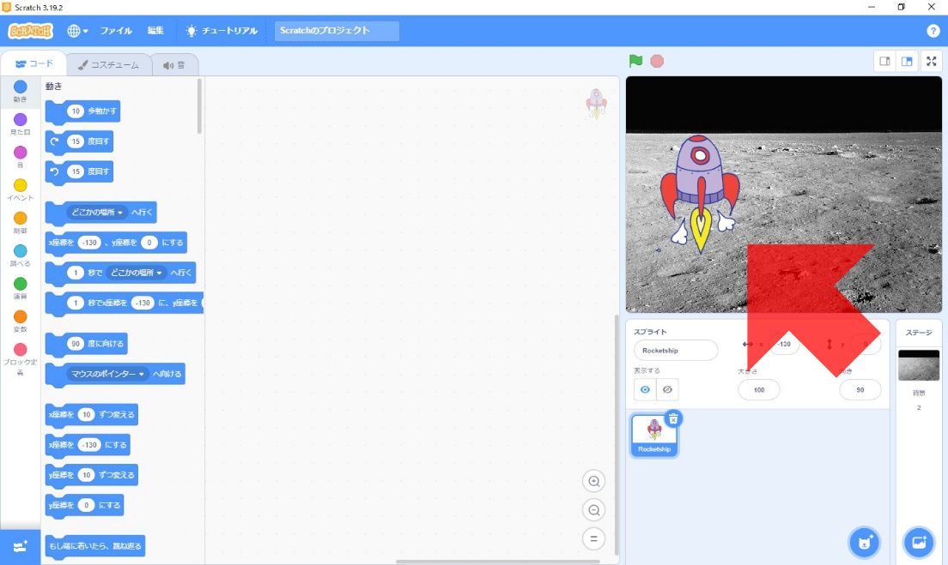948x565 pixels.
Task: Click the choose a backdrop button
Action: (x=919, y=542)
